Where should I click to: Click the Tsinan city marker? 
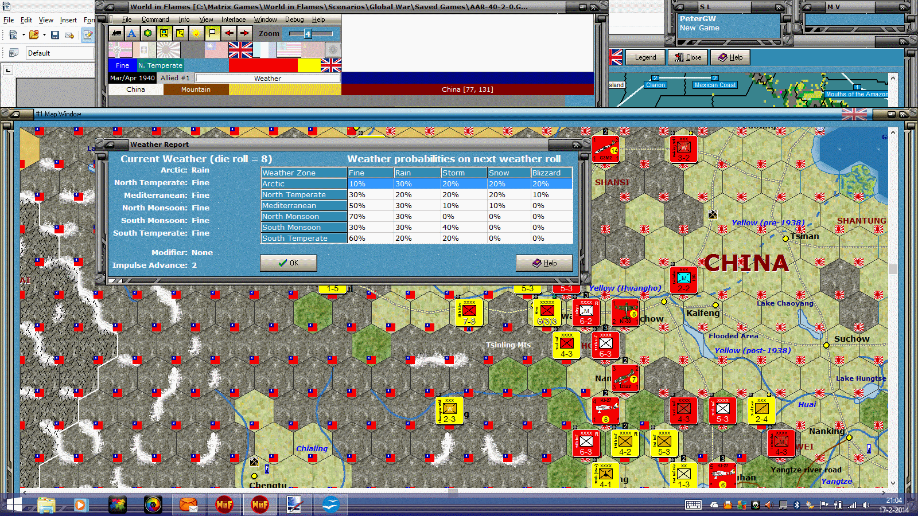point(785,238)
